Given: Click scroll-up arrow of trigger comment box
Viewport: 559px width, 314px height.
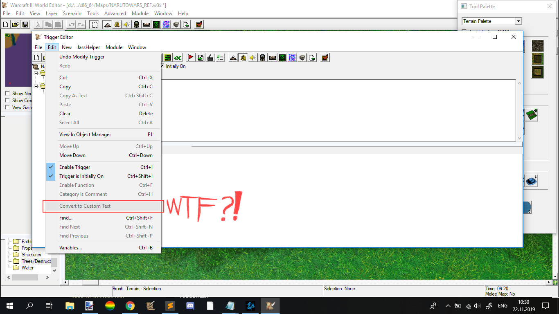Looking at the screenshot, I should tap(519, 83).
